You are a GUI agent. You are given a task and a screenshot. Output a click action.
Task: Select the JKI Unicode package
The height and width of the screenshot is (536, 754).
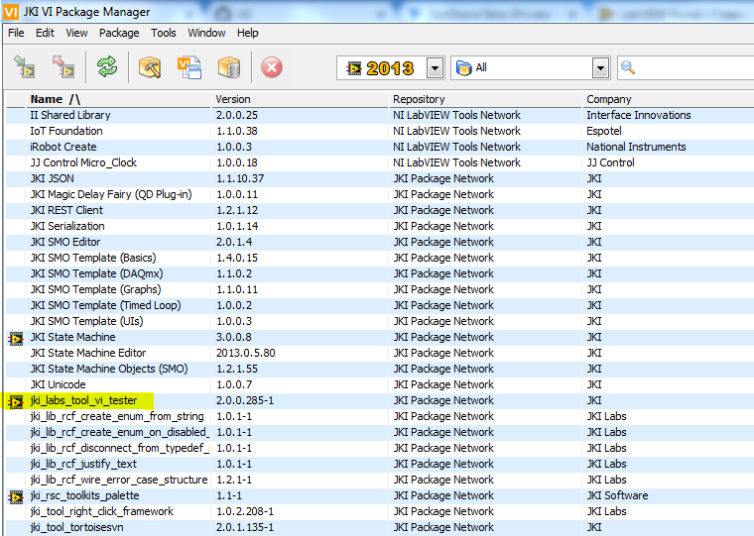coord(59,384)
